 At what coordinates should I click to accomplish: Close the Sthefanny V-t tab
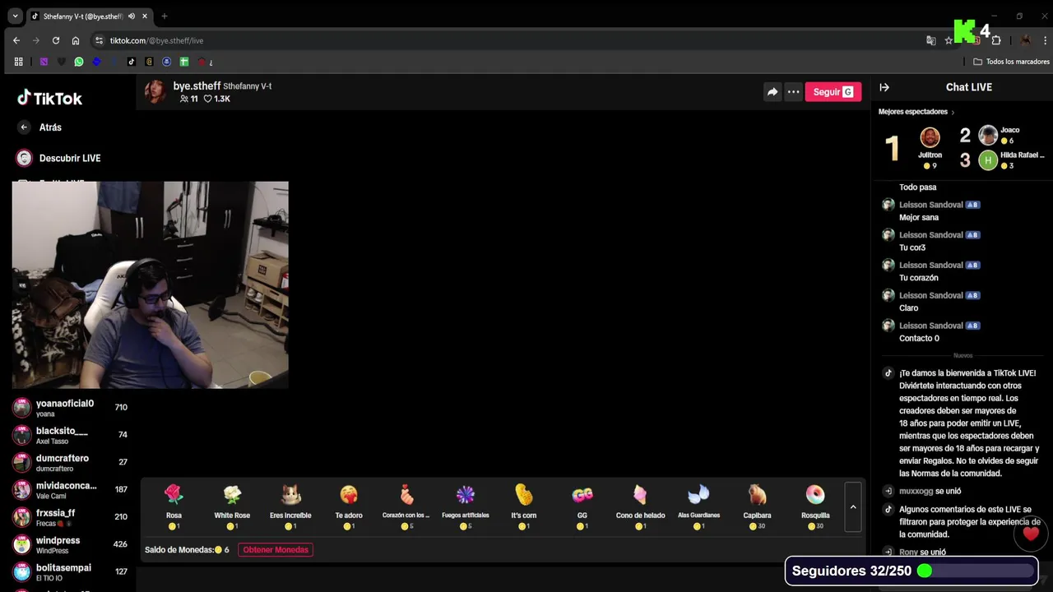[x=146, y=16]
